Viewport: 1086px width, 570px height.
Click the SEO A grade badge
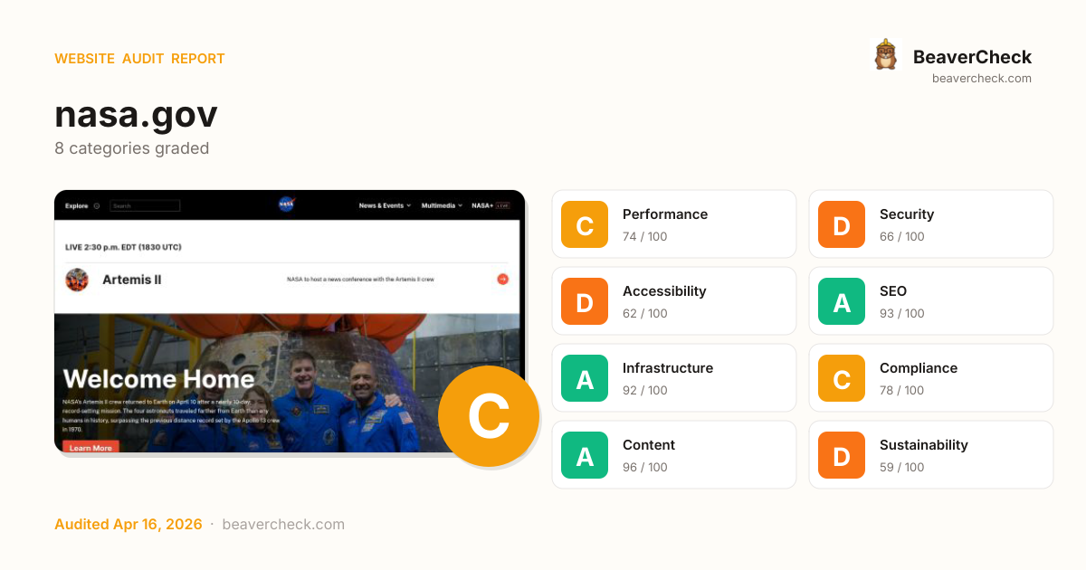point(842,301)
